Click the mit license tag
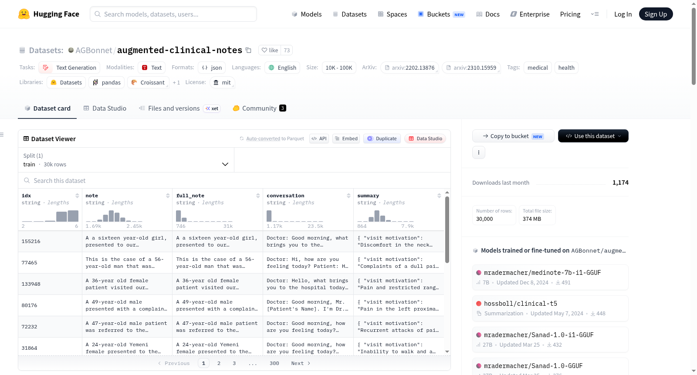The image size is (697, 375). click(222, 82)
